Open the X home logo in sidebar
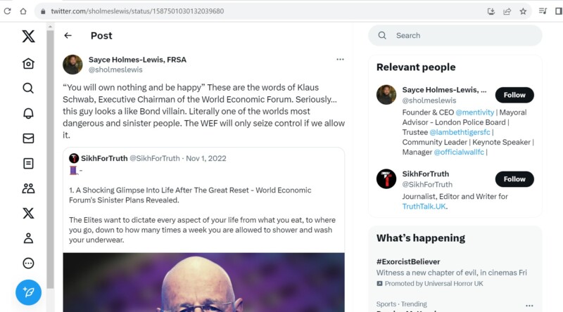The width and height of the screenshot is (563, 312). tap(28, 37)
